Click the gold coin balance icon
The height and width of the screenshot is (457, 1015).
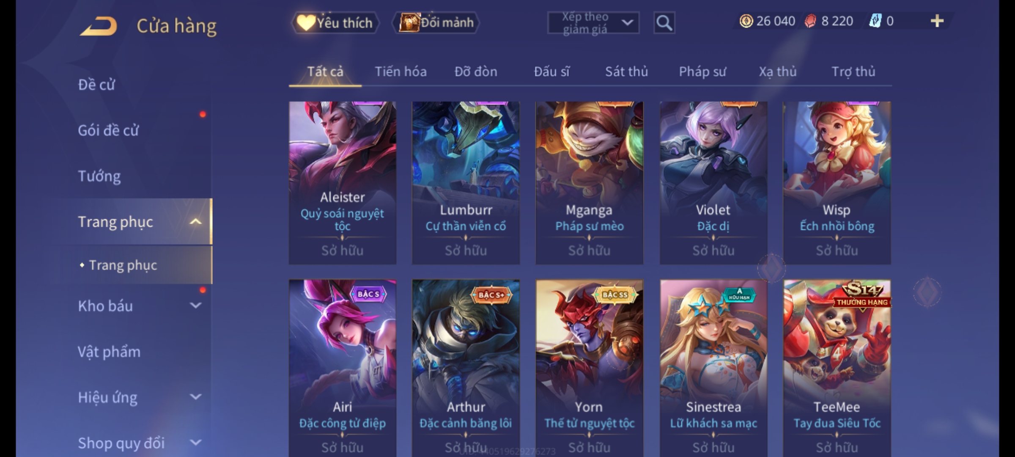pos(746,21)
